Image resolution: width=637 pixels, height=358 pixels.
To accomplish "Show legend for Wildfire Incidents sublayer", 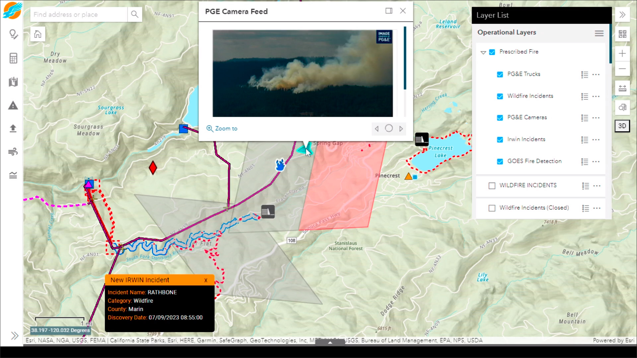I will (584, 96).
